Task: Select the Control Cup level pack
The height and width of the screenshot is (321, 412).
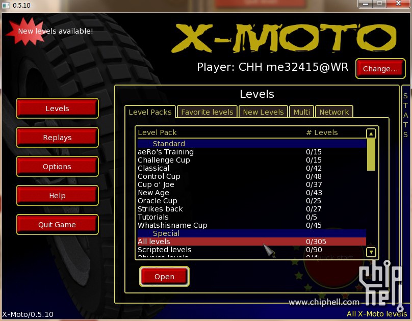Action: coord(252,176)
